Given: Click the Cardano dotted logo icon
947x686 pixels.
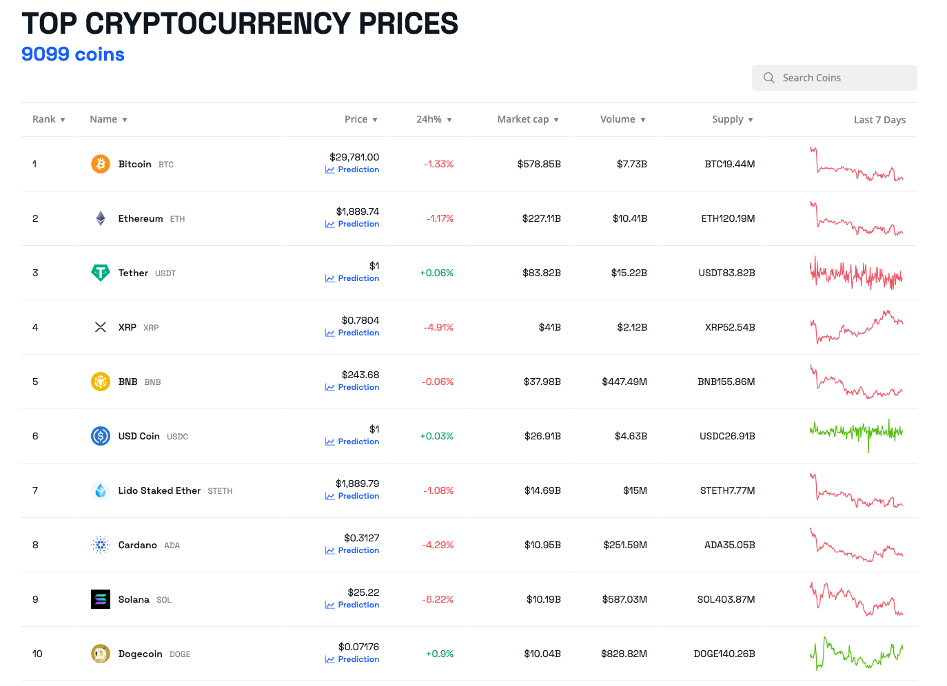Looking at the screenshot, I should click(101, 545).
